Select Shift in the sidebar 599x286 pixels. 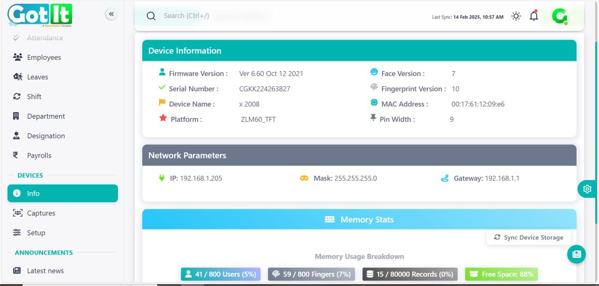34,97
